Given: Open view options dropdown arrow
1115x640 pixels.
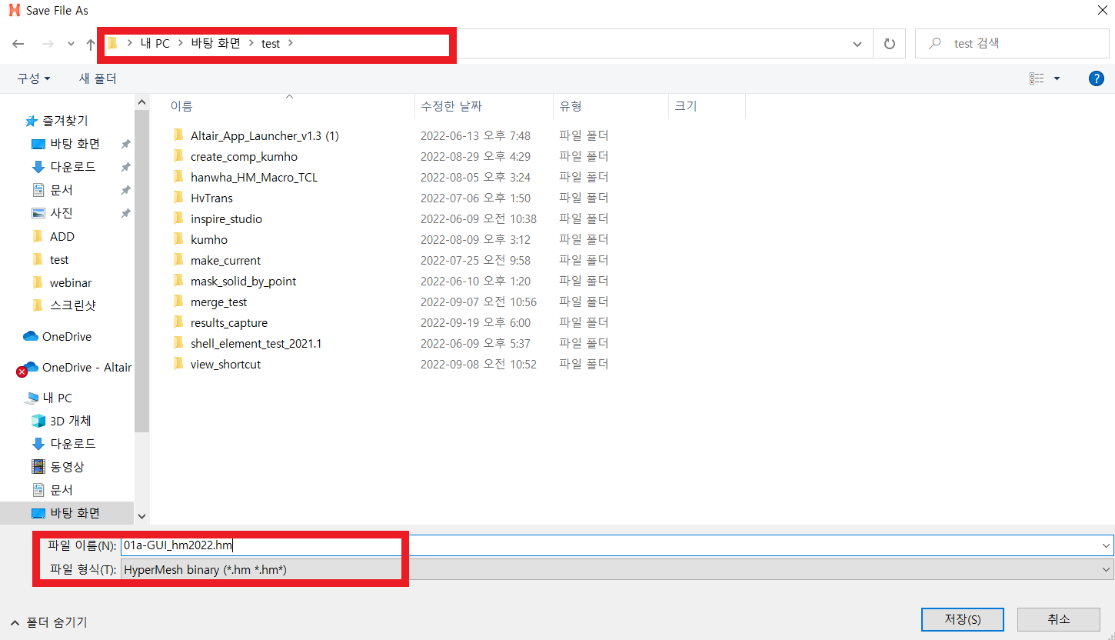Looking at the screenshot, I should [x=1057, y=78].
